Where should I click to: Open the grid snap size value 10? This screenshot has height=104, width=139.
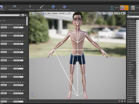[105, 13]
